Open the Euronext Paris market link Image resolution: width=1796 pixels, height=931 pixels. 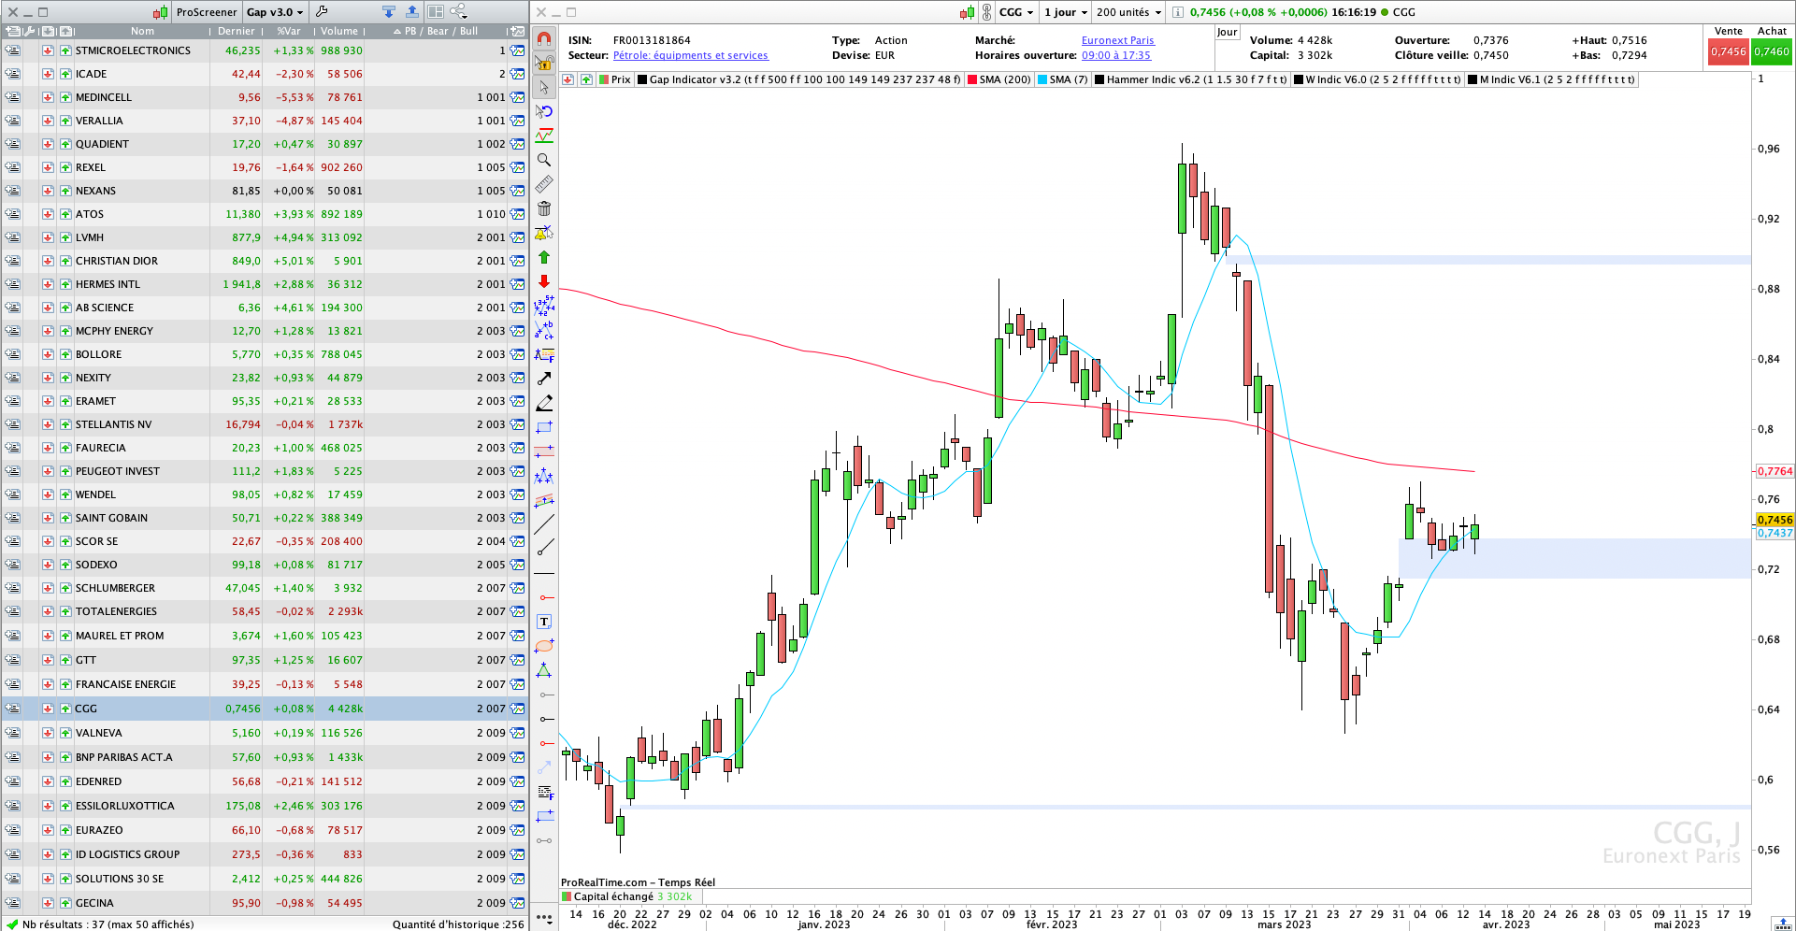click(1118, 40)
